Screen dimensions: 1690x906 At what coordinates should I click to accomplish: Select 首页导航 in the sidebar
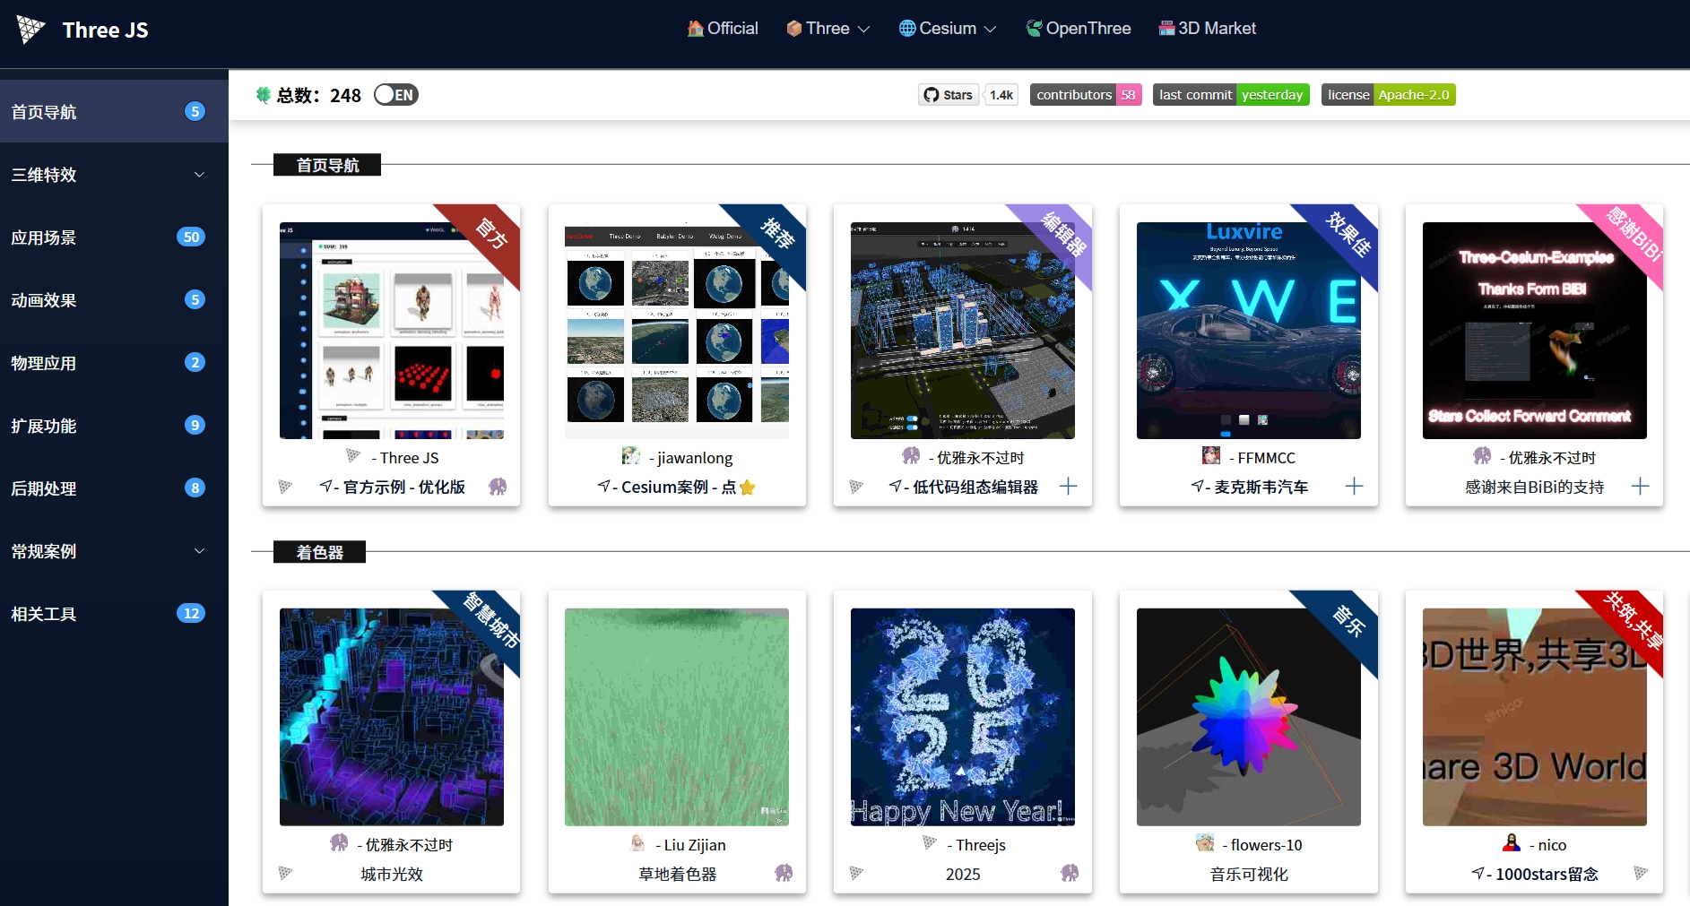pyautogui.click(x=114, y=112)
